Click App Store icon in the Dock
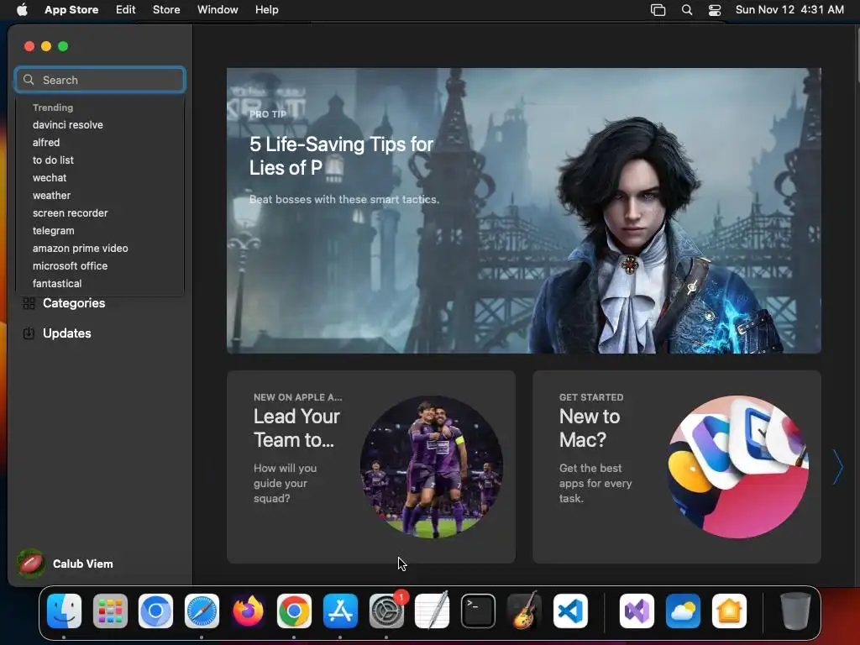Image resolution: width=860 pixels, height=645 pixels. pos(340,611)
